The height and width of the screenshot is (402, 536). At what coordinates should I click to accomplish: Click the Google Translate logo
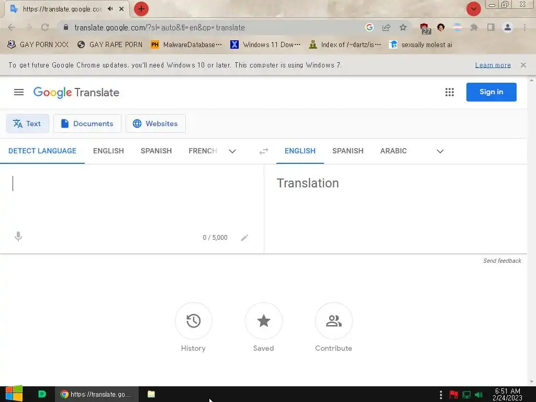pos(76,92)
